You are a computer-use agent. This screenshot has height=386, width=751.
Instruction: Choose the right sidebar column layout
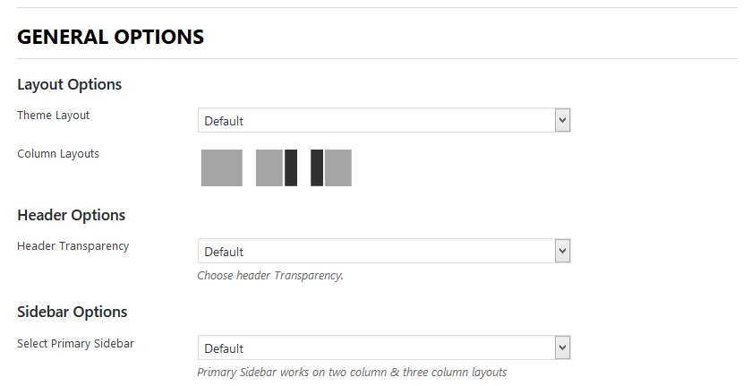(276, 167)
